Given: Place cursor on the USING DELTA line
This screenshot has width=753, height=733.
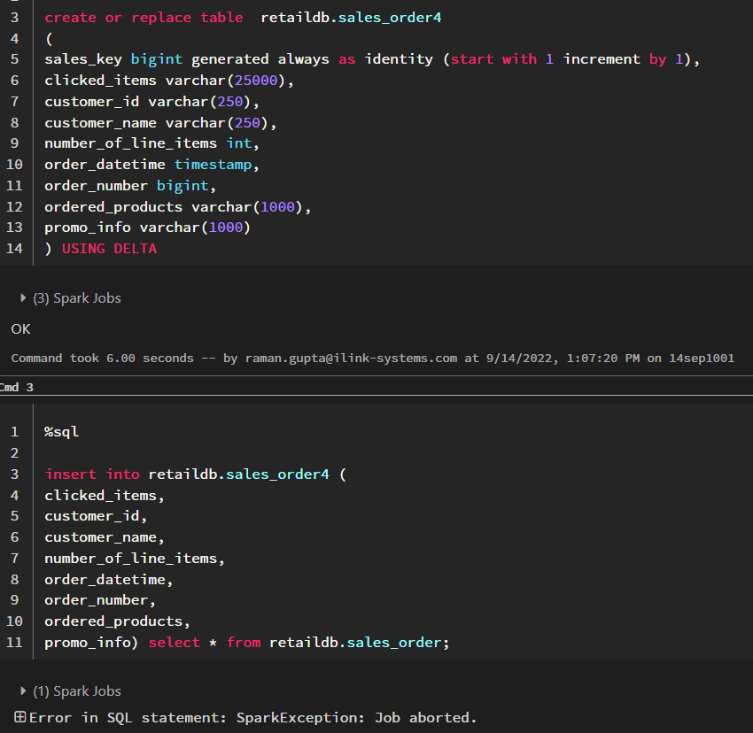Looking at the screenshot, I should point(108,249).
